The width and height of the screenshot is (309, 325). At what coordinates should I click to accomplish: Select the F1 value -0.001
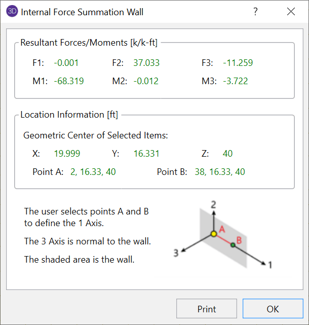coord(66,63)
